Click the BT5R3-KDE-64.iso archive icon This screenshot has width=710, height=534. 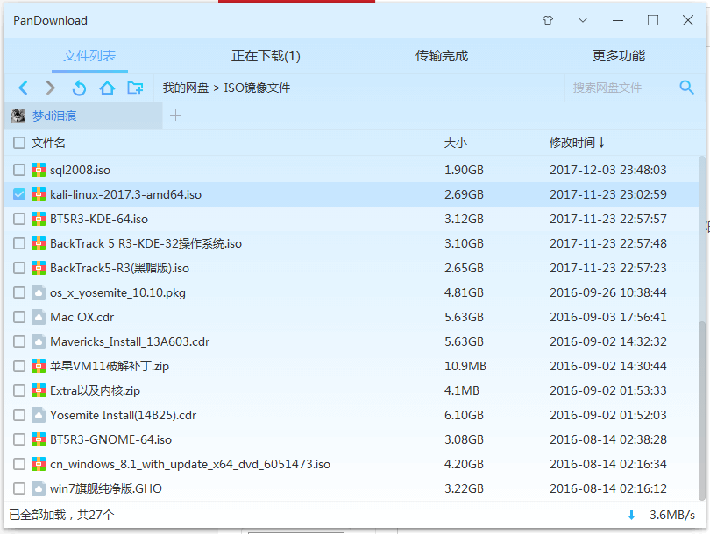click(39, 219)
